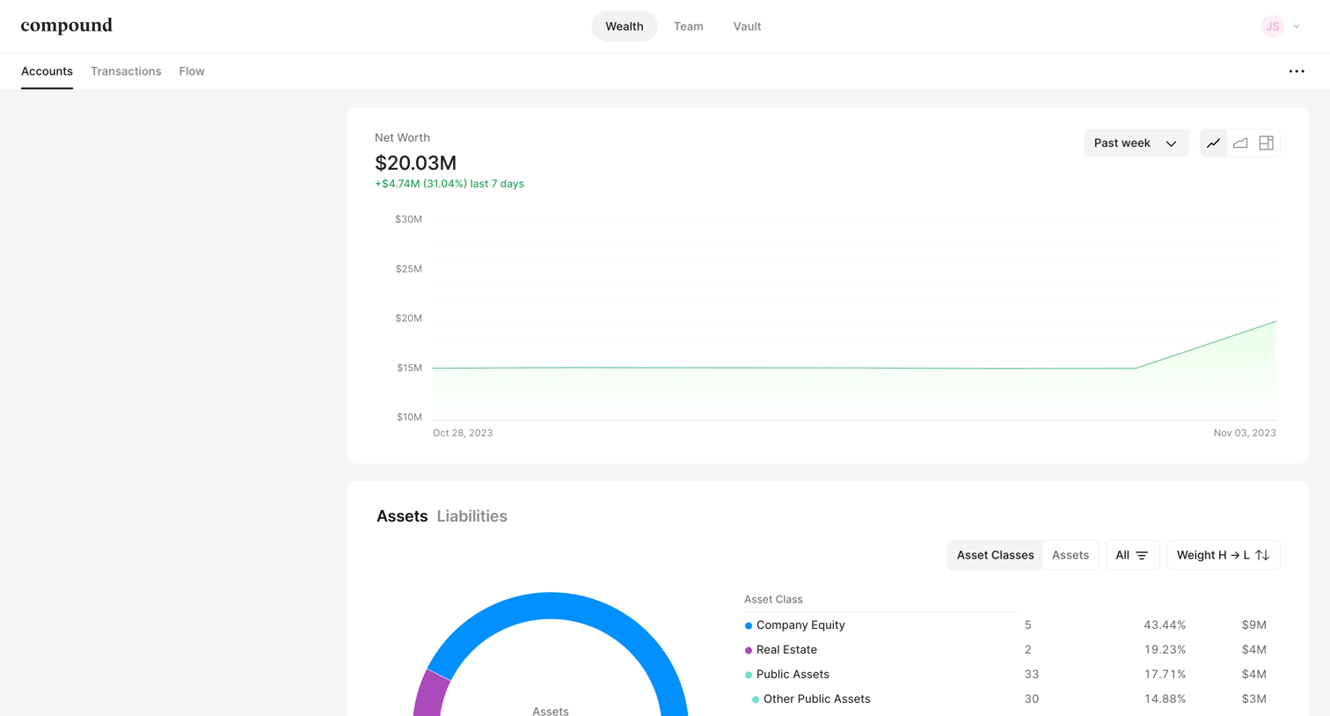Click the count 30 in Other Public Assets row
The width and height of the screenshot is (1330, 716).
tap(1032, 699)
